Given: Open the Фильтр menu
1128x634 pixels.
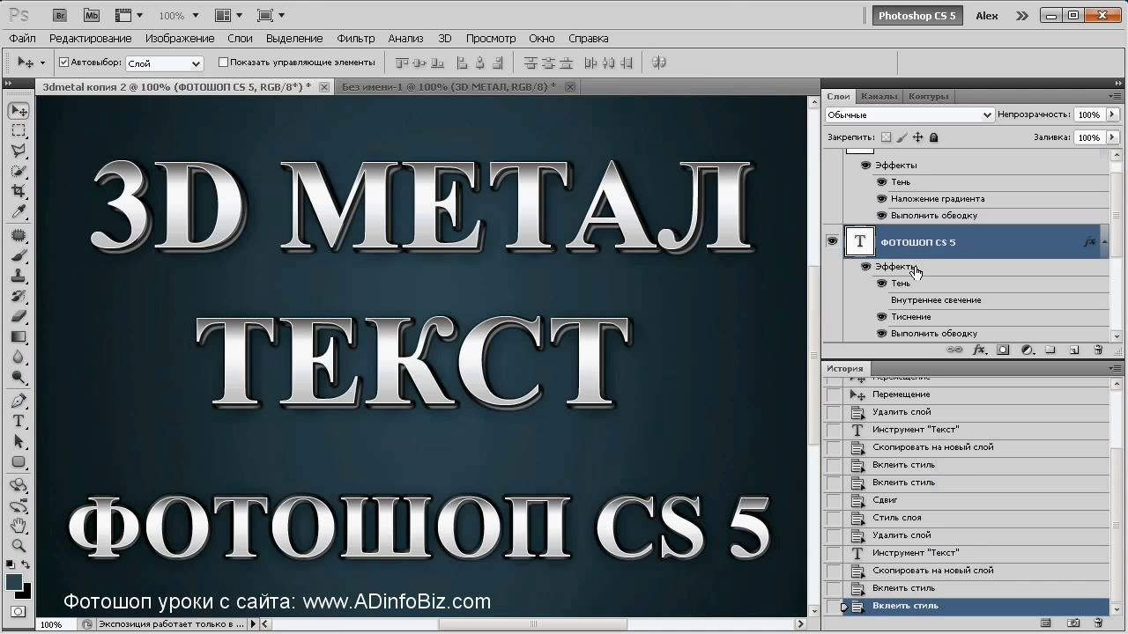Looking at the screenshot, I should (356, 39).
